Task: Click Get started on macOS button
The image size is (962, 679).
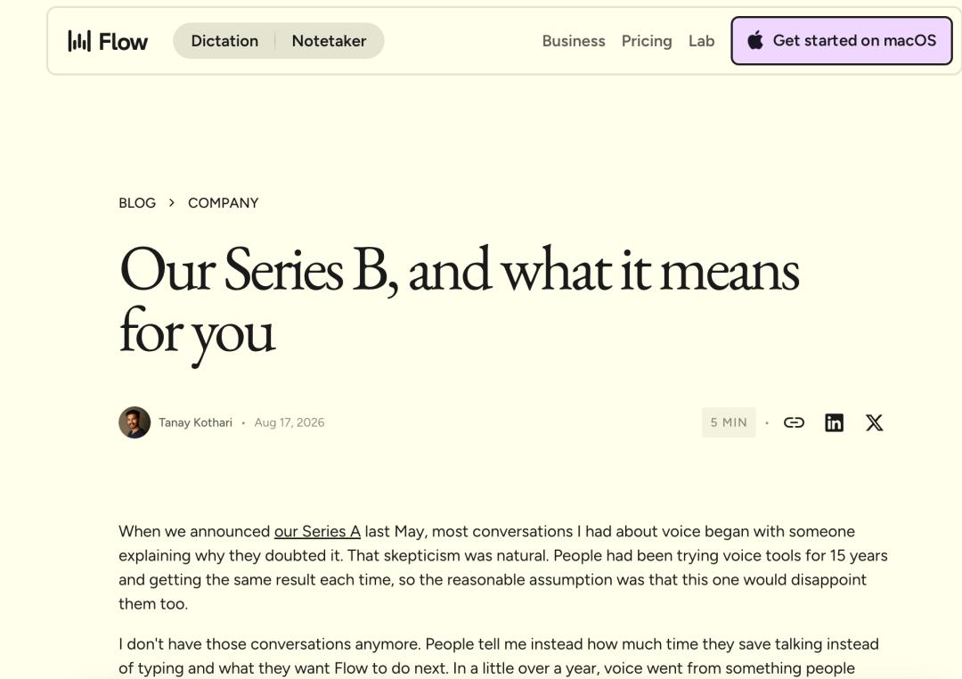Action: coord(842,40)
